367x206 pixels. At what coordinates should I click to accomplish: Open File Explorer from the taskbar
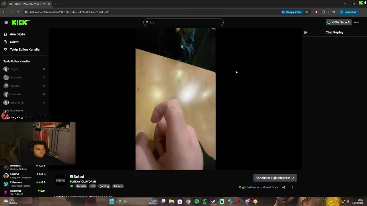click(x=171, y=201)
